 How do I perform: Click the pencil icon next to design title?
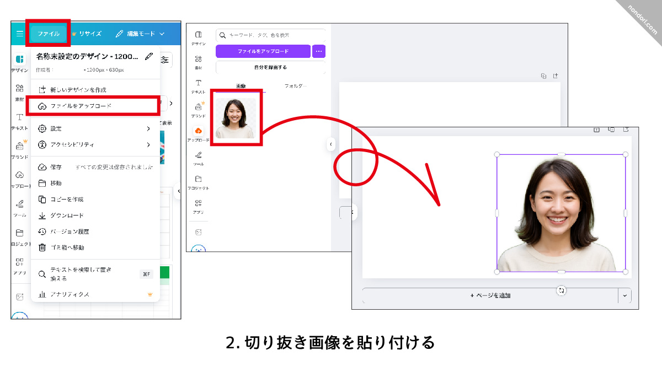pos(148,56)
